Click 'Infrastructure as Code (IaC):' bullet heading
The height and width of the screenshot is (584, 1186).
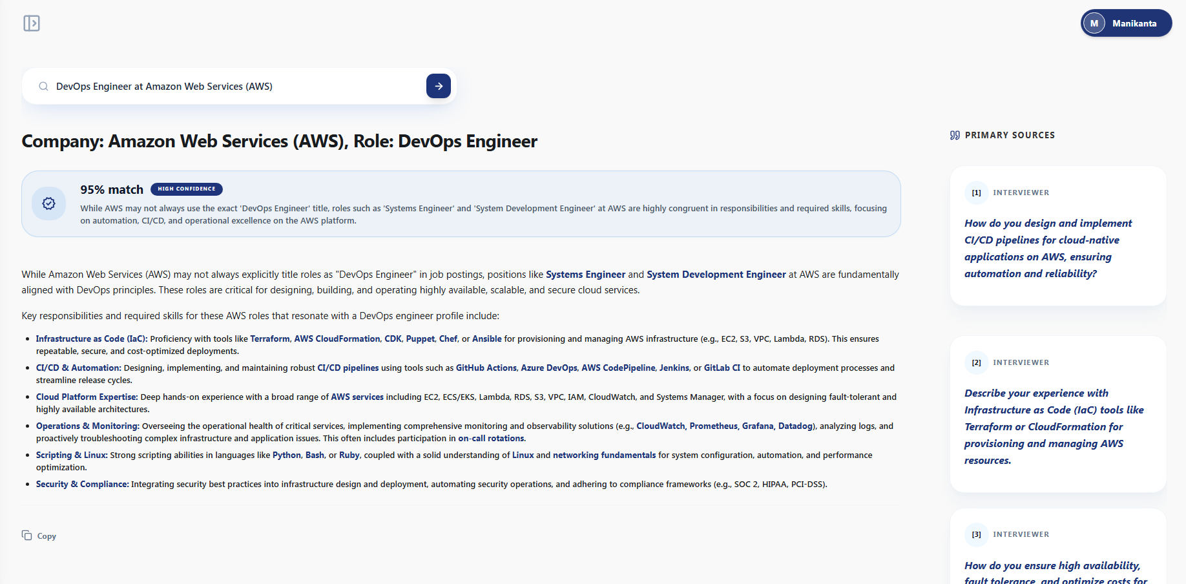pyautogui.click(x=92, y=339)
